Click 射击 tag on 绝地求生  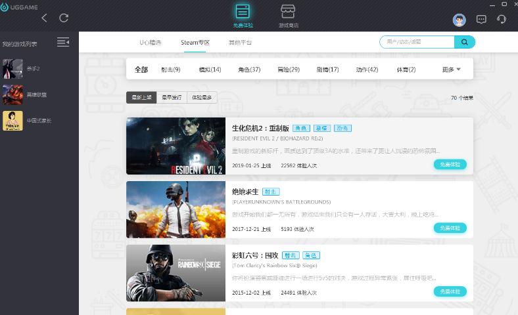pyautogui.click(x=271, y=192)
